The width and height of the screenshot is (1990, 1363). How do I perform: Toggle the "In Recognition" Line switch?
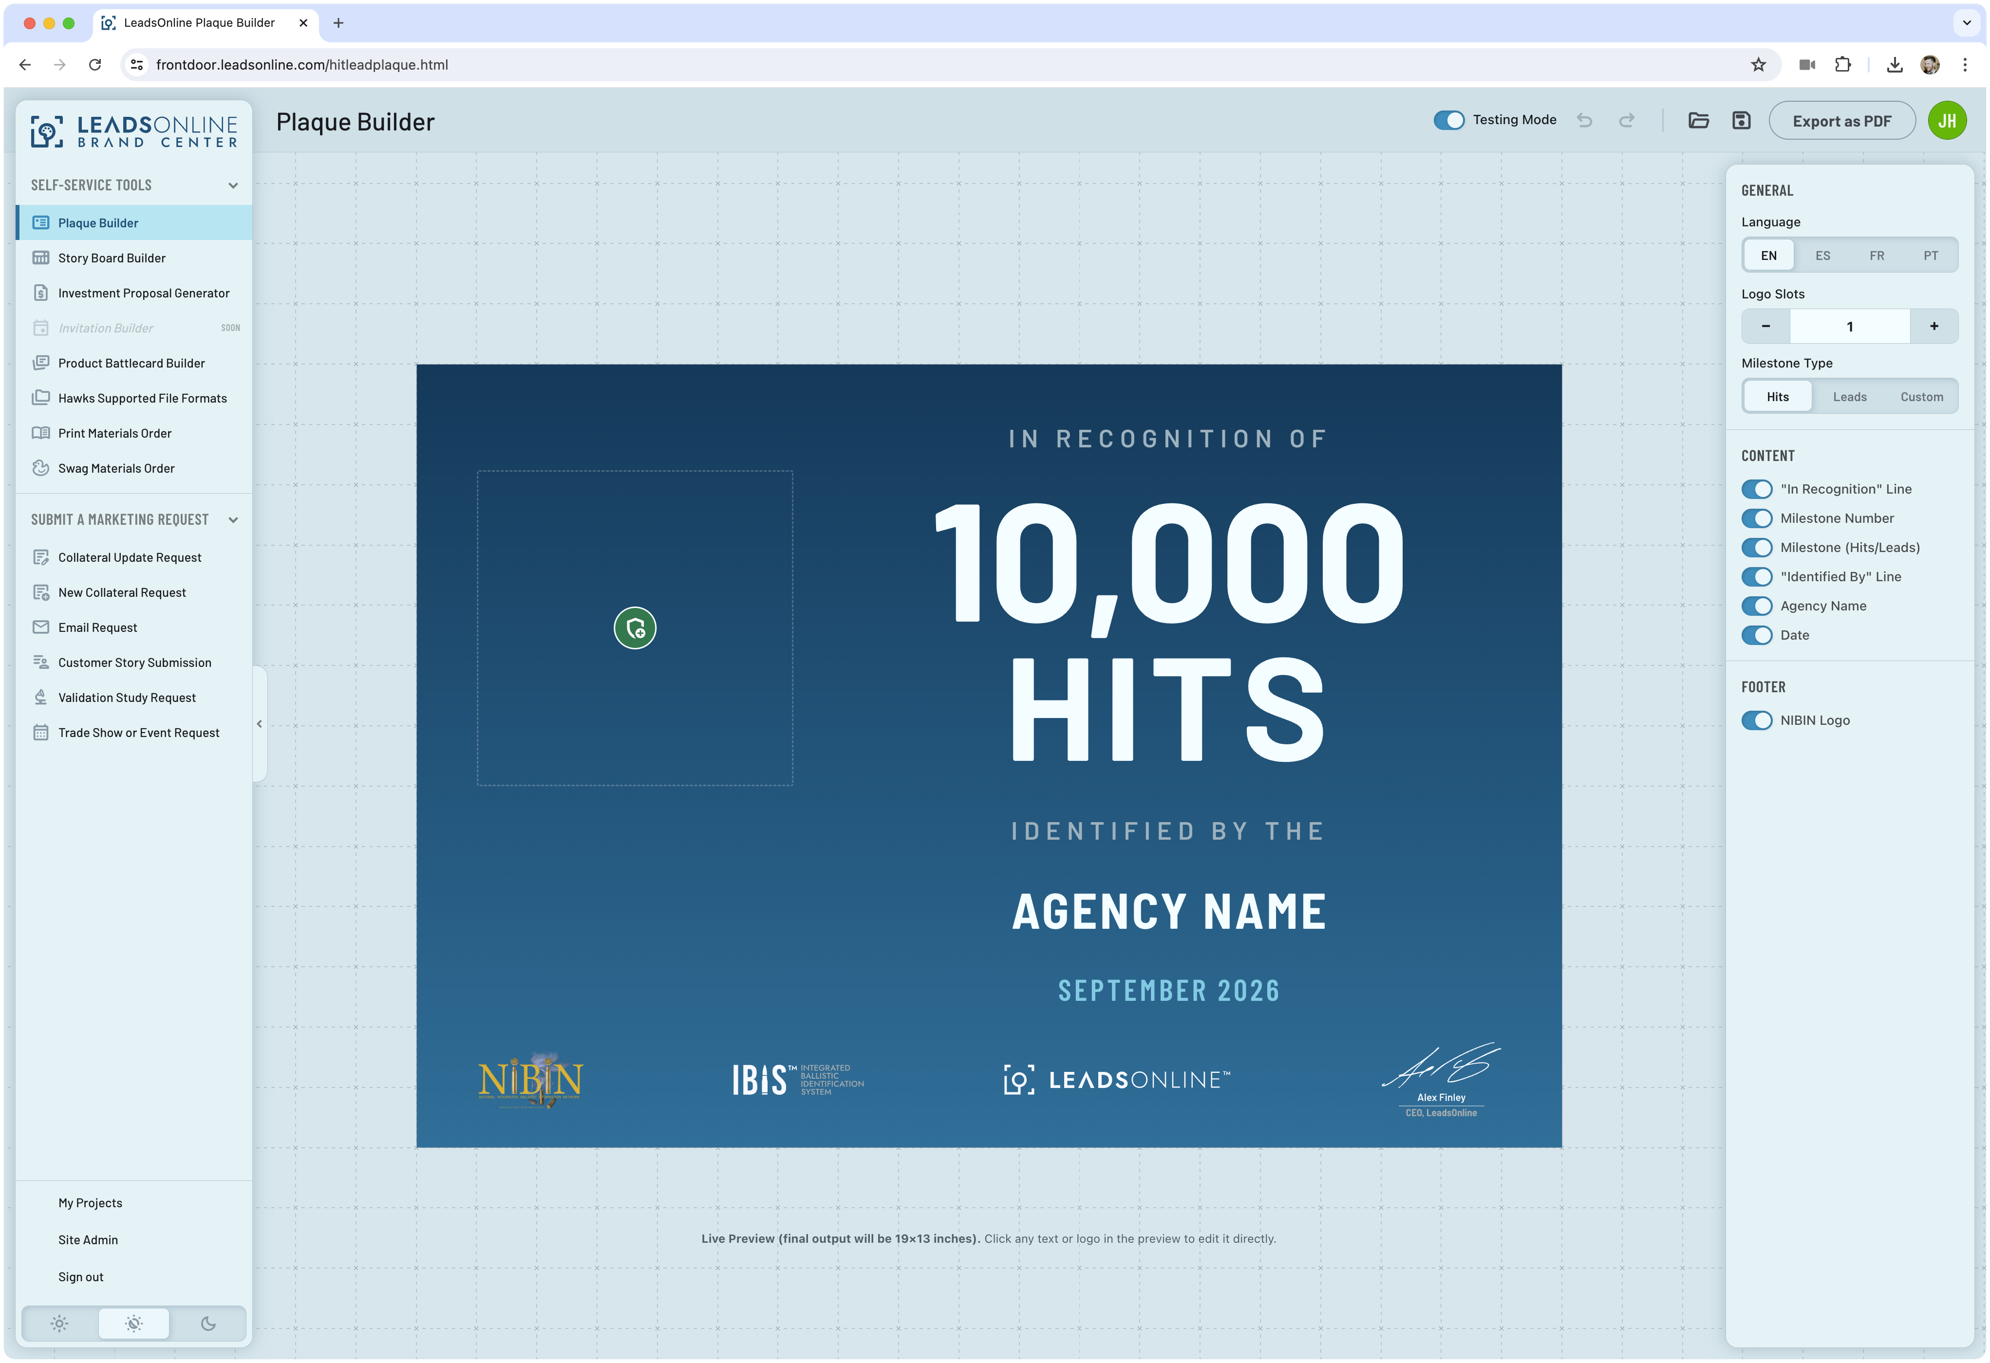(x=1756, y=489)
